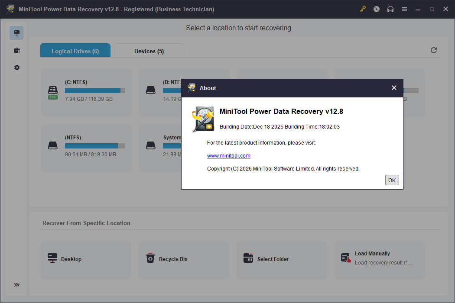Select the System partition disk icon
455x303 pixels.
tap(151, 145)
